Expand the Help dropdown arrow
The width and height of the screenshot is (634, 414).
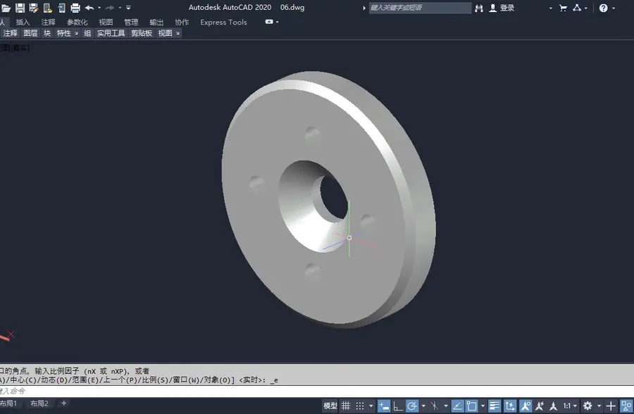614,8
